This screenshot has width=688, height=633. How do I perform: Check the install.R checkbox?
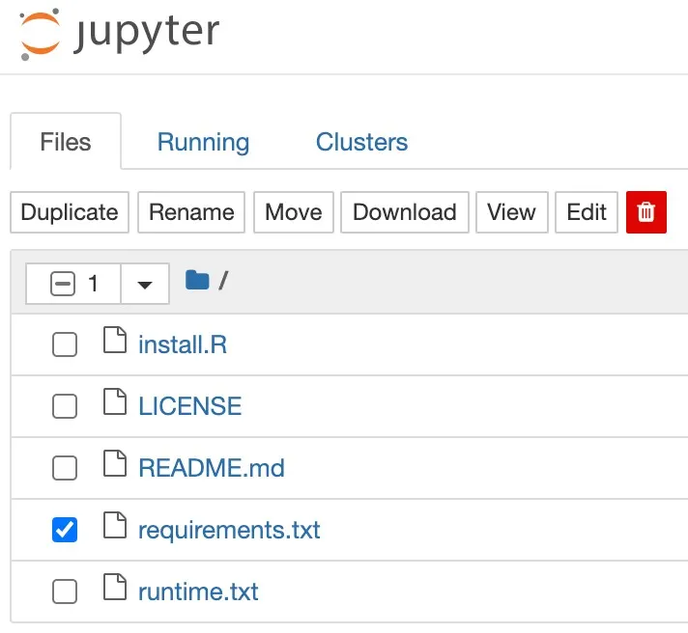(x=65, y=344)
